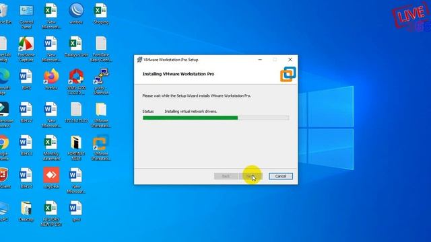
Task: Select the Dialysis Unit Excel file
Action: click(x=76, y=47)
